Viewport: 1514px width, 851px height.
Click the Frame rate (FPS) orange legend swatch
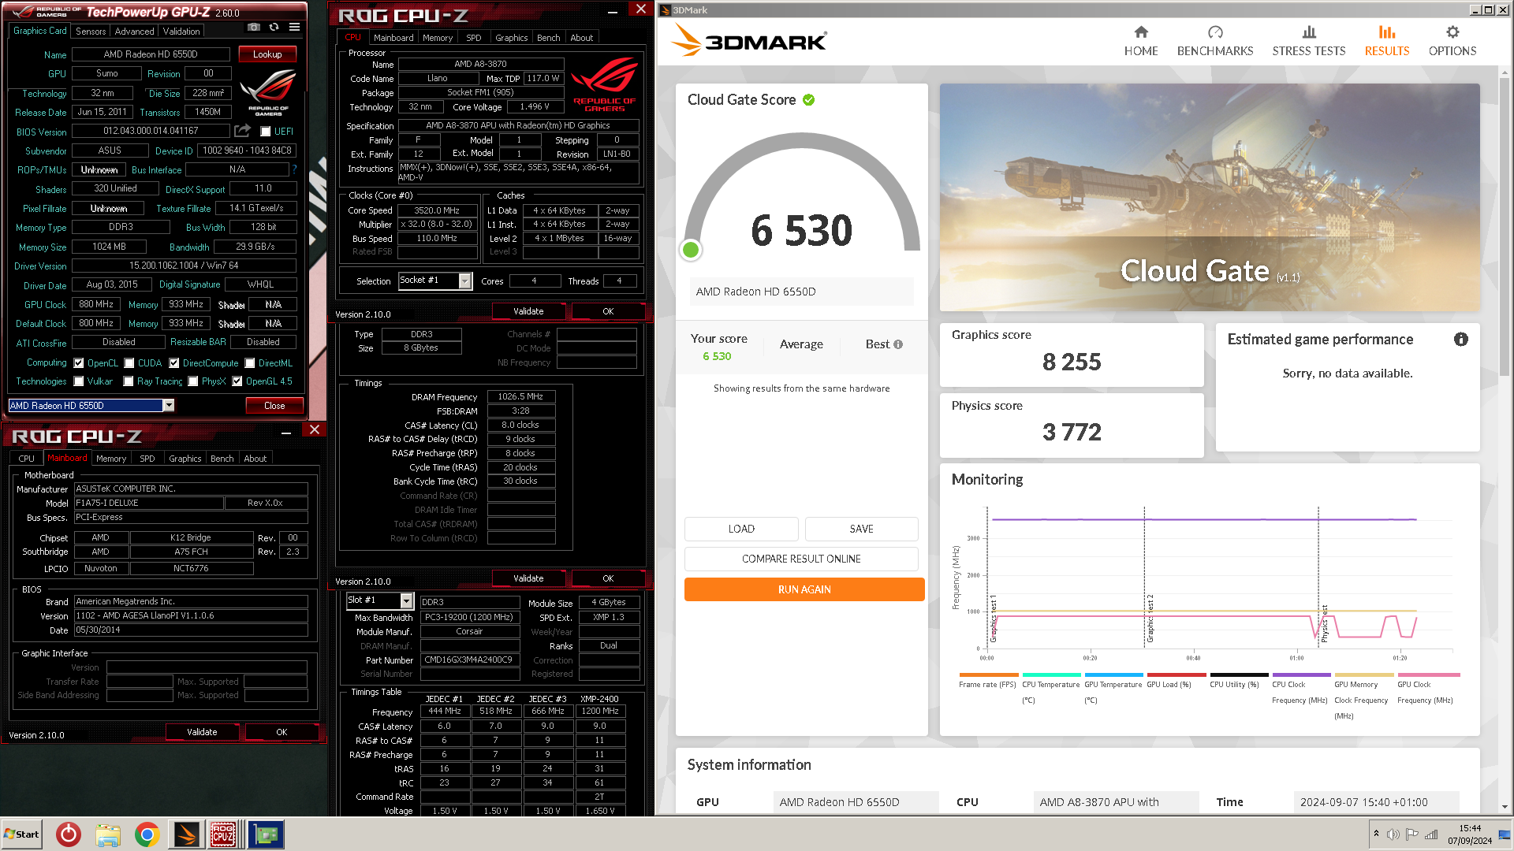click(989, 675)
